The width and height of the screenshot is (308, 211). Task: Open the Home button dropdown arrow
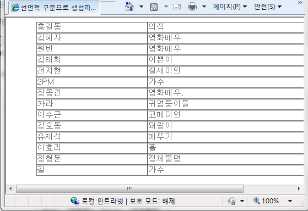(141, 7)
